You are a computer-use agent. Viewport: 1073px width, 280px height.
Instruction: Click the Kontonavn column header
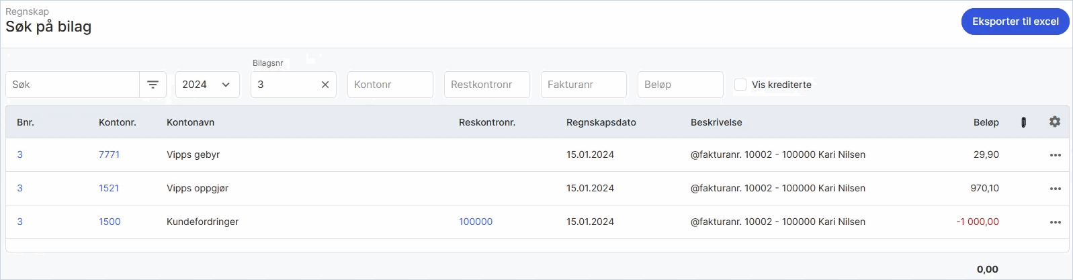(191, 122)
